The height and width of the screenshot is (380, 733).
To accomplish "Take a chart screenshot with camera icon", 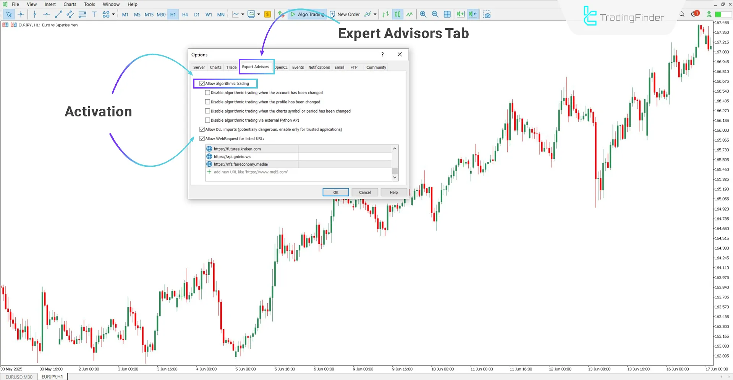I will click(487, 14).
